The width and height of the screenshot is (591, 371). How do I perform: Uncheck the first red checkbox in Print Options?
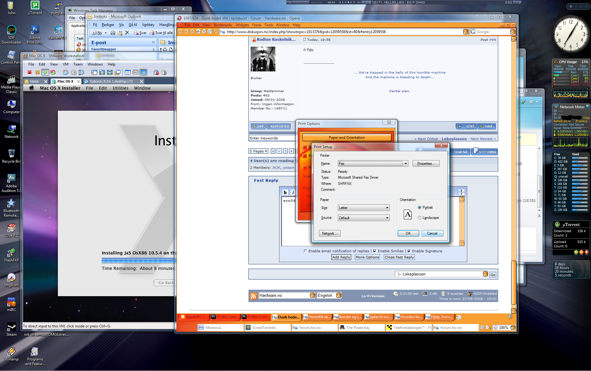click(x=305, y=147)
